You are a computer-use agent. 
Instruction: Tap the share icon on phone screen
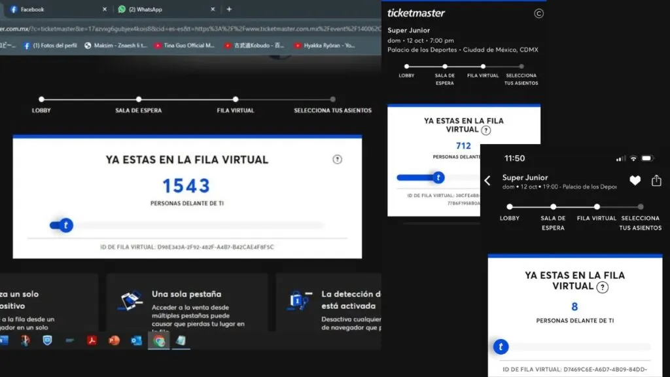click(x=656, y=181)
